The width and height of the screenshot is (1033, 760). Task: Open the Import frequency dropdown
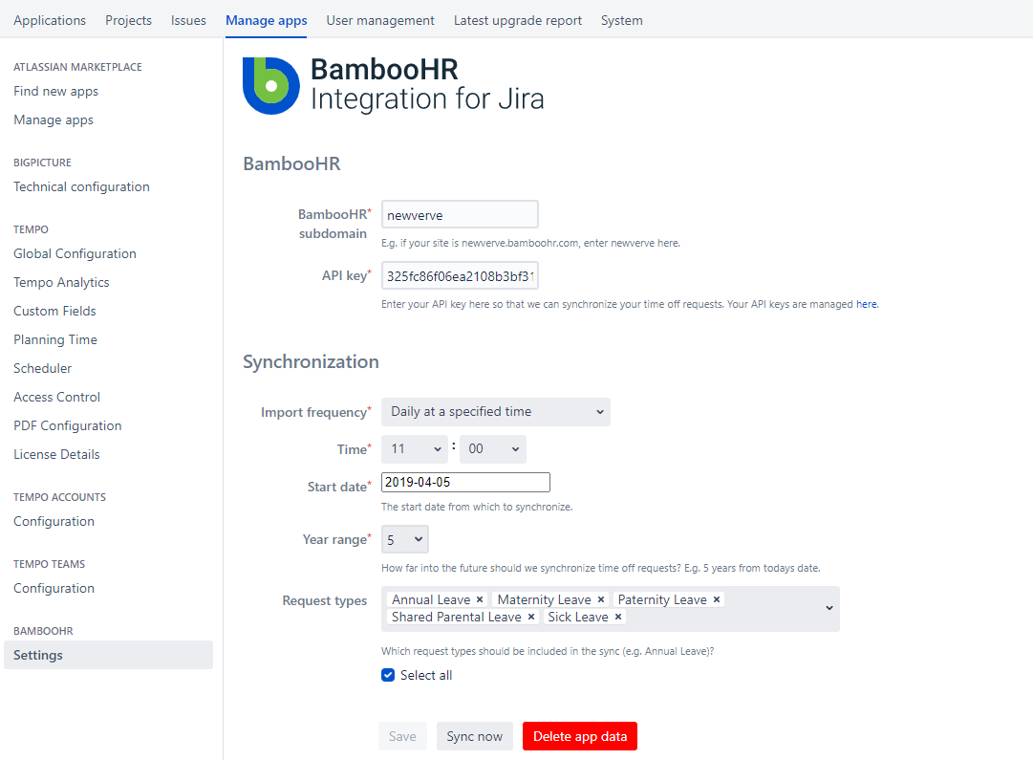pos(495,412)
